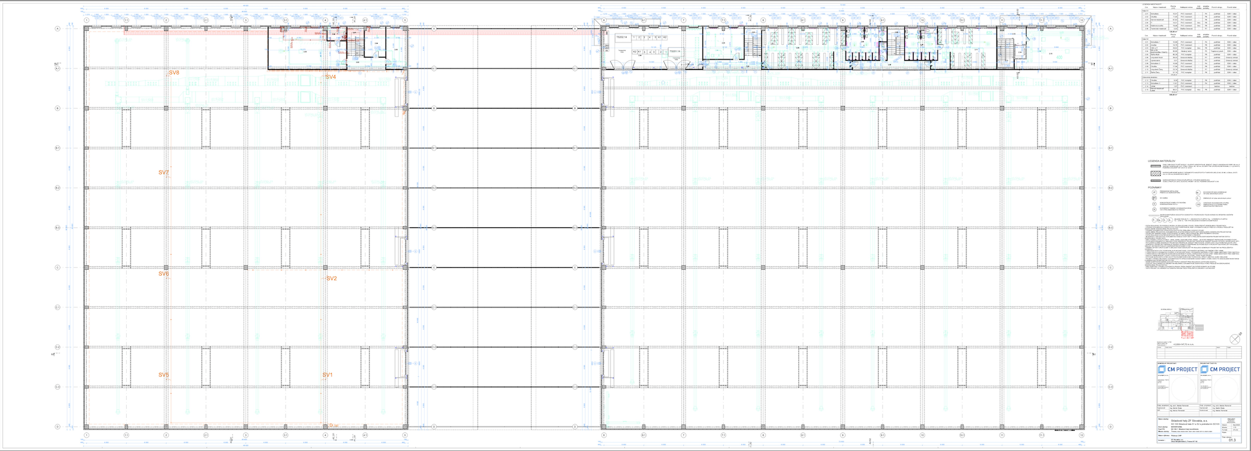Click drawing number 01.3 in title block
Viewport: 1251px width, 451px height.
point(1232,441)
